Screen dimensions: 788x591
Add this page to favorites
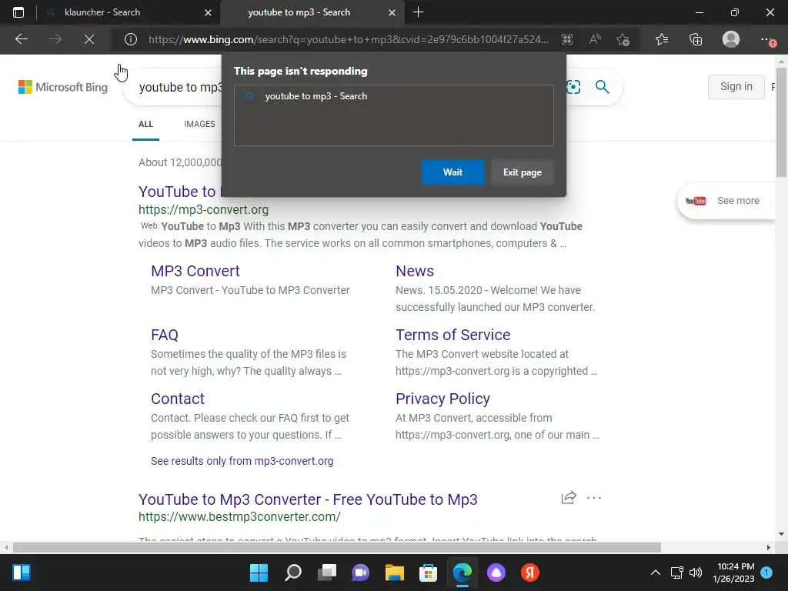(x=623, y=39)
